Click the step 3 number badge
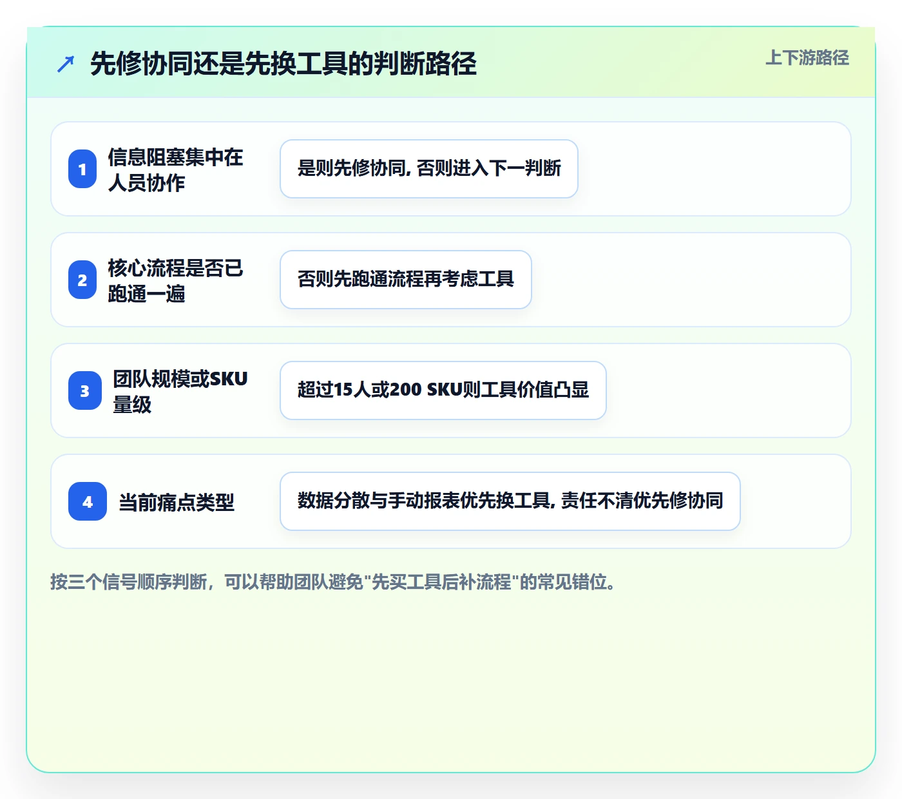This screenshot has width=902, height=799. [85, 390]
